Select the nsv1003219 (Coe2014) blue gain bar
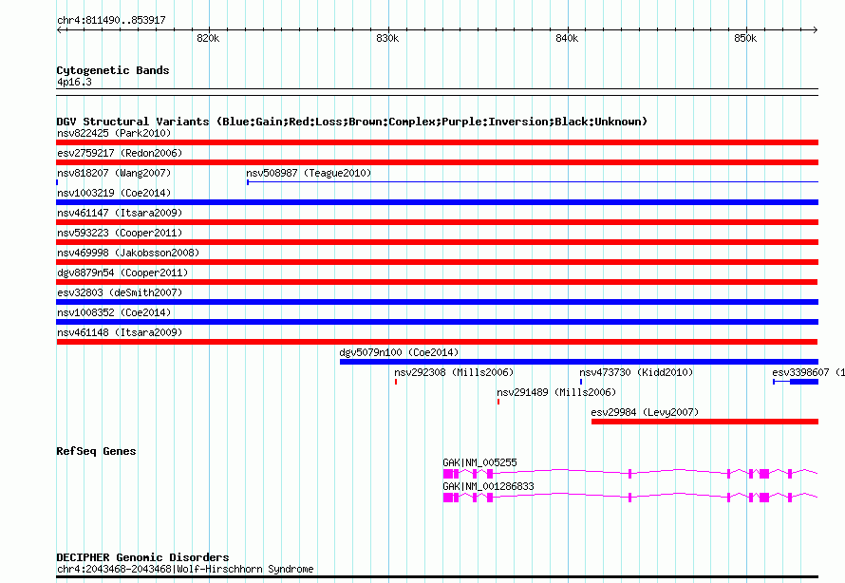This screenshot has width=845, height=583. [437, 202]
